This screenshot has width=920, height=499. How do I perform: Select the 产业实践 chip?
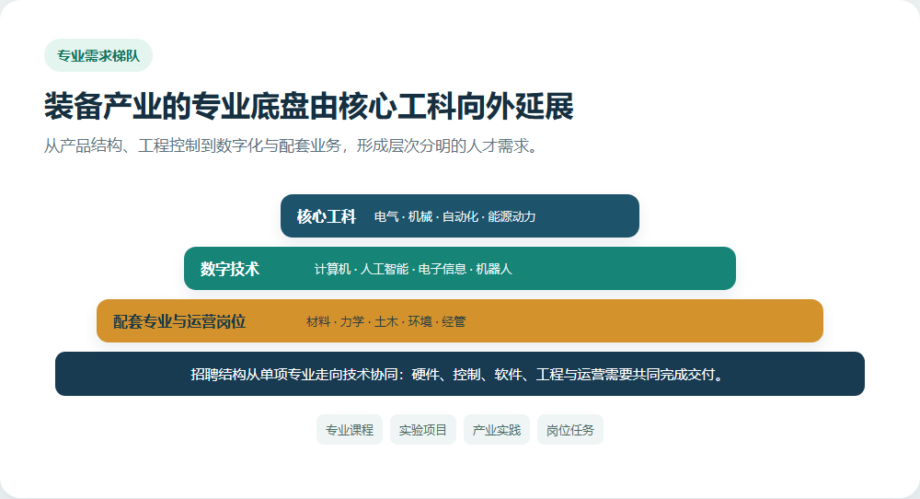click(x=497, y=430)
